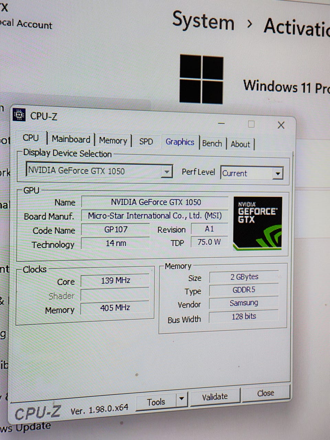Open the Memory tab
This screenshot has width=330, height=440.
point(113,141)
